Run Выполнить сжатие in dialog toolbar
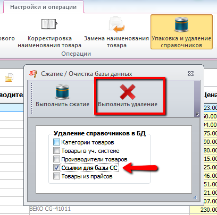 (x=62, y=96)
